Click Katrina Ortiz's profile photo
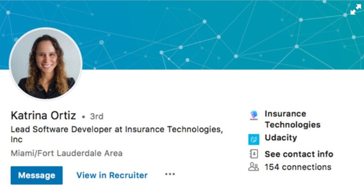 tap(46, 63)
